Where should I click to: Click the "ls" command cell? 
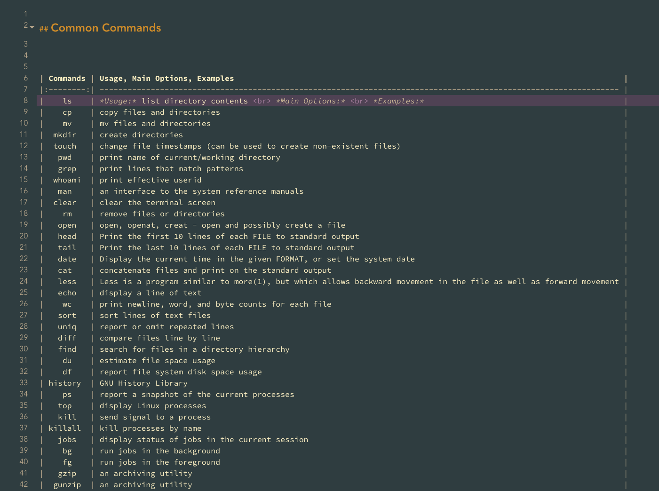(67, 101)
